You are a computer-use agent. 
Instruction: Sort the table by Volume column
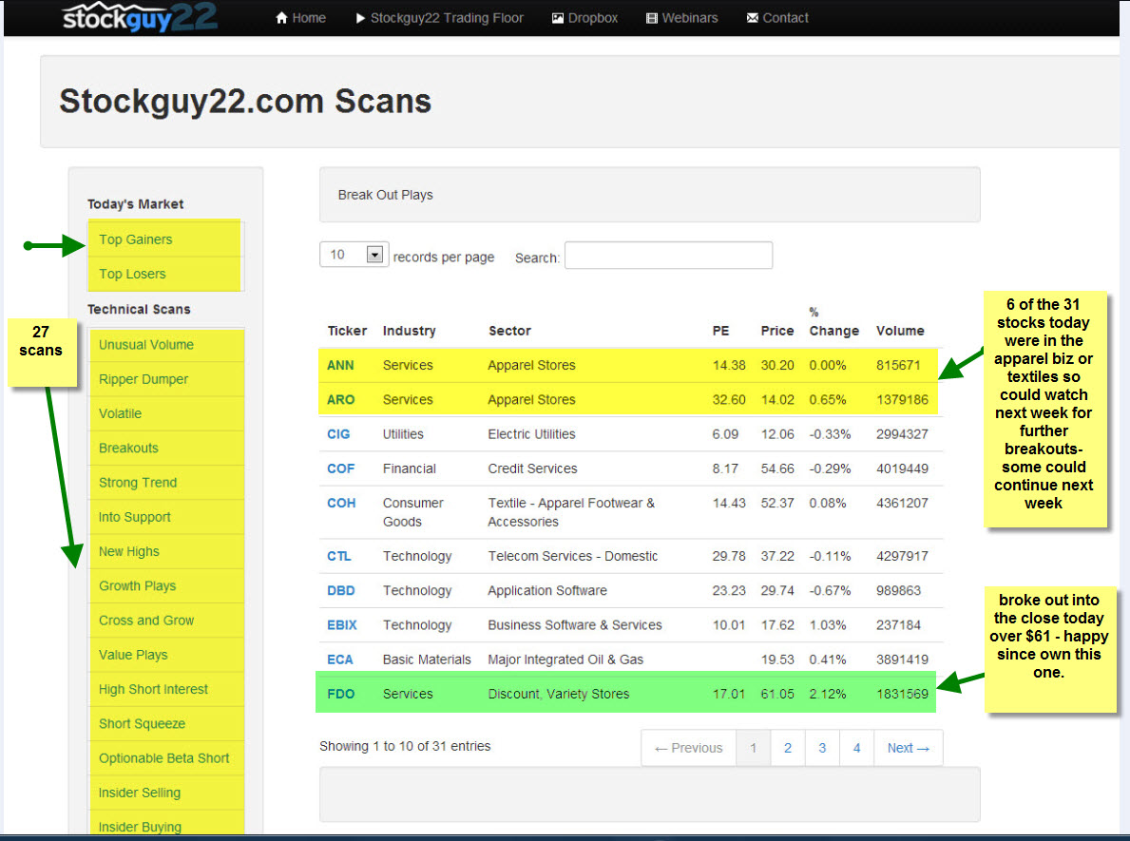(899, 331)
